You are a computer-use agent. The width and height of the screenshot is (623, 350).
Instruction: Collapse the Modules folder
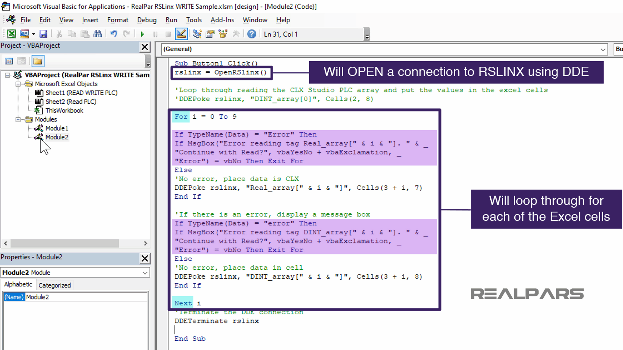click(18, 119)
